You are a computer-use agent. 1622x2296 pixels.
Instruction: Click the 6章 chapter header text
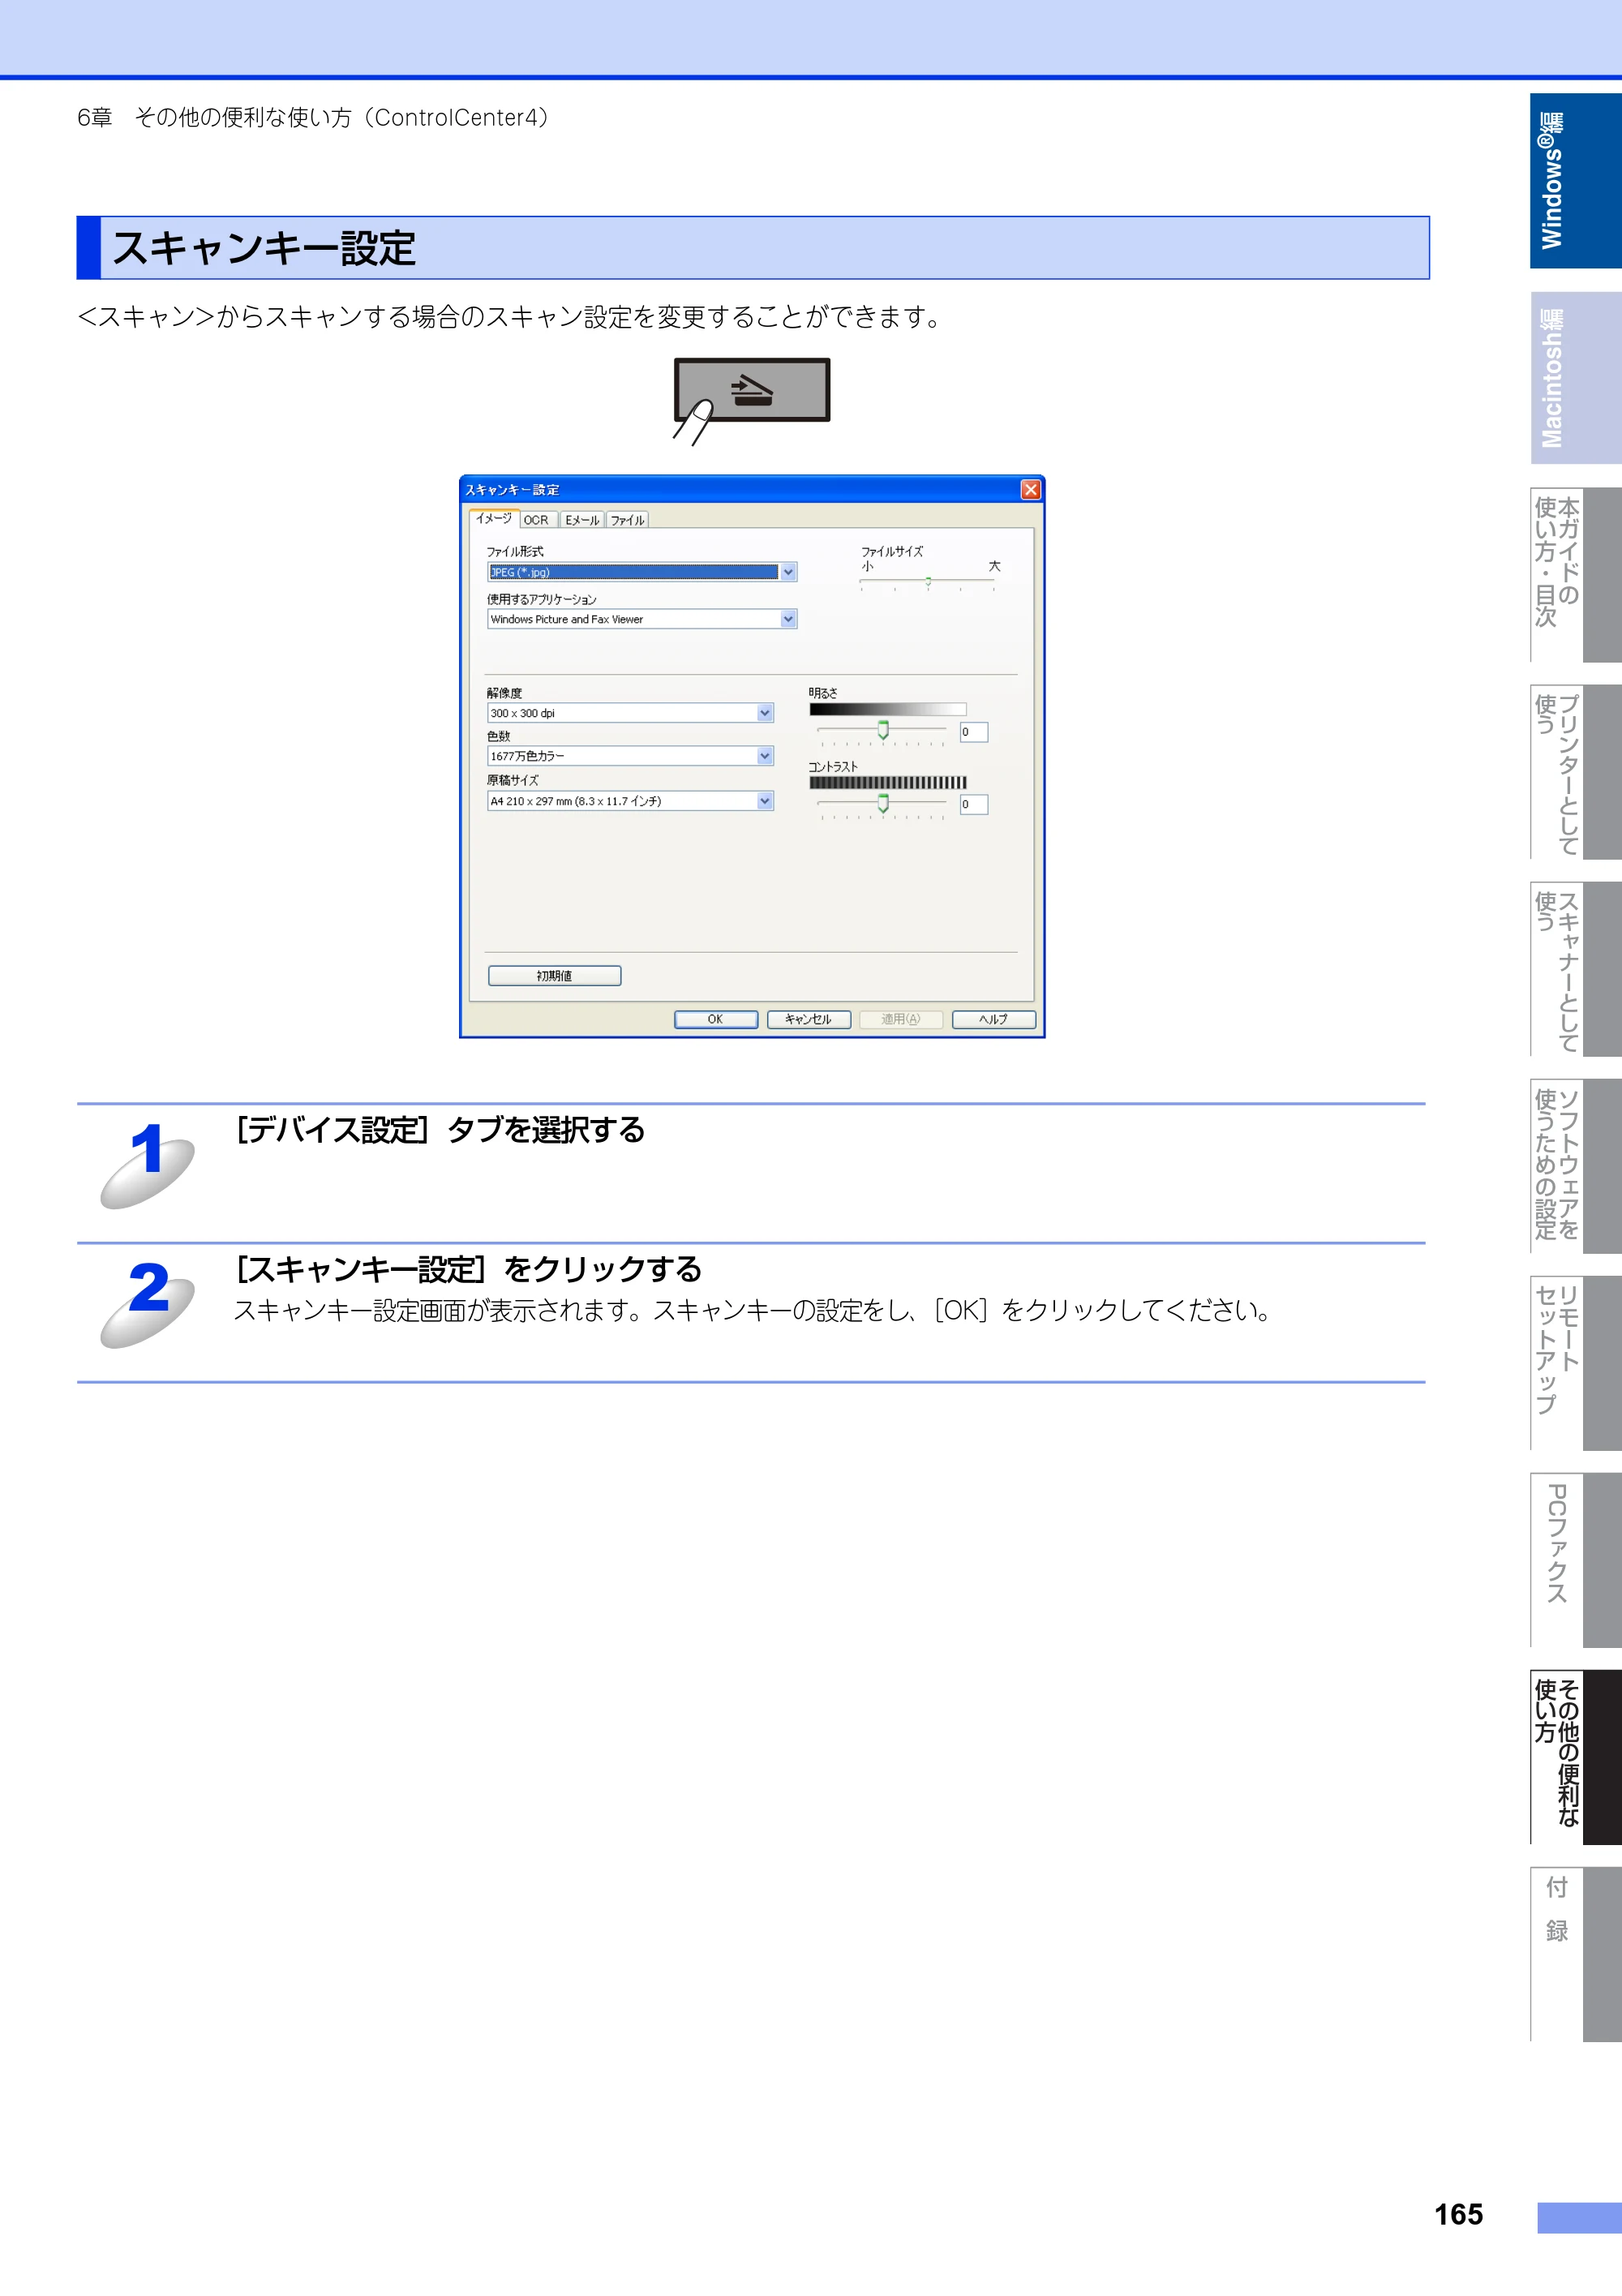point(314,118)
